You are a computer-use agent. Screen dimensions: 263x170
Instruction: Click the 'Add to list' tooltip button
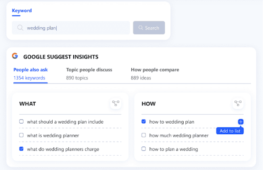pyautogui.click(x=230, y=131)
